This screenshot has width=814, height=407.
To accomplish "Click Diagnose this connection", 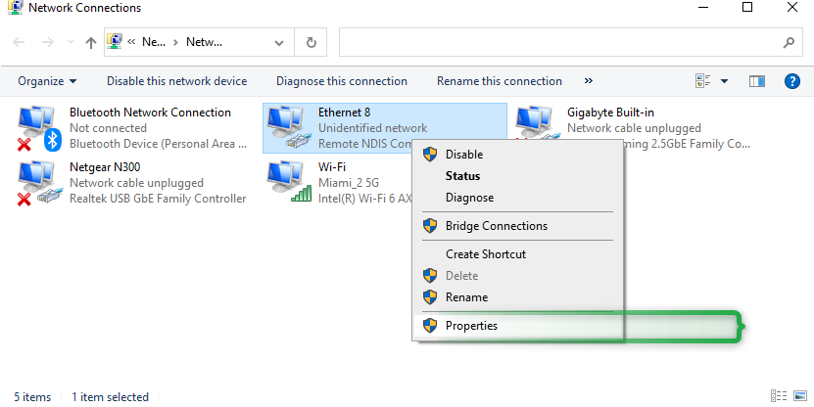I will point(342,81).
